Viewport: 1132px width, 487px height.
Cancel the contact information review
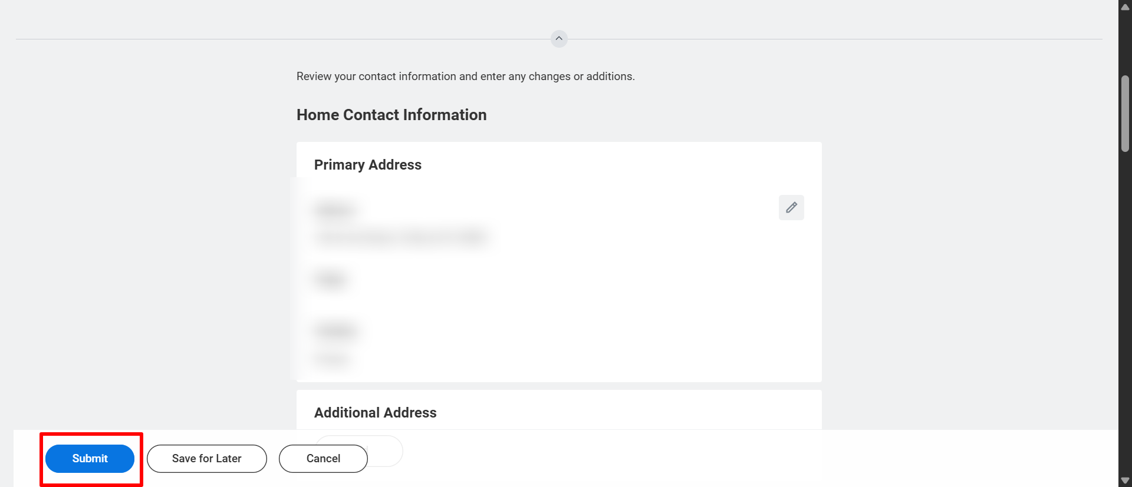[323, 459]
